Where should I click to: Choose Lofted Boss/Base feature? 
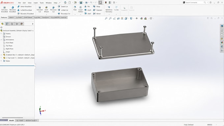tap(24, 10)
